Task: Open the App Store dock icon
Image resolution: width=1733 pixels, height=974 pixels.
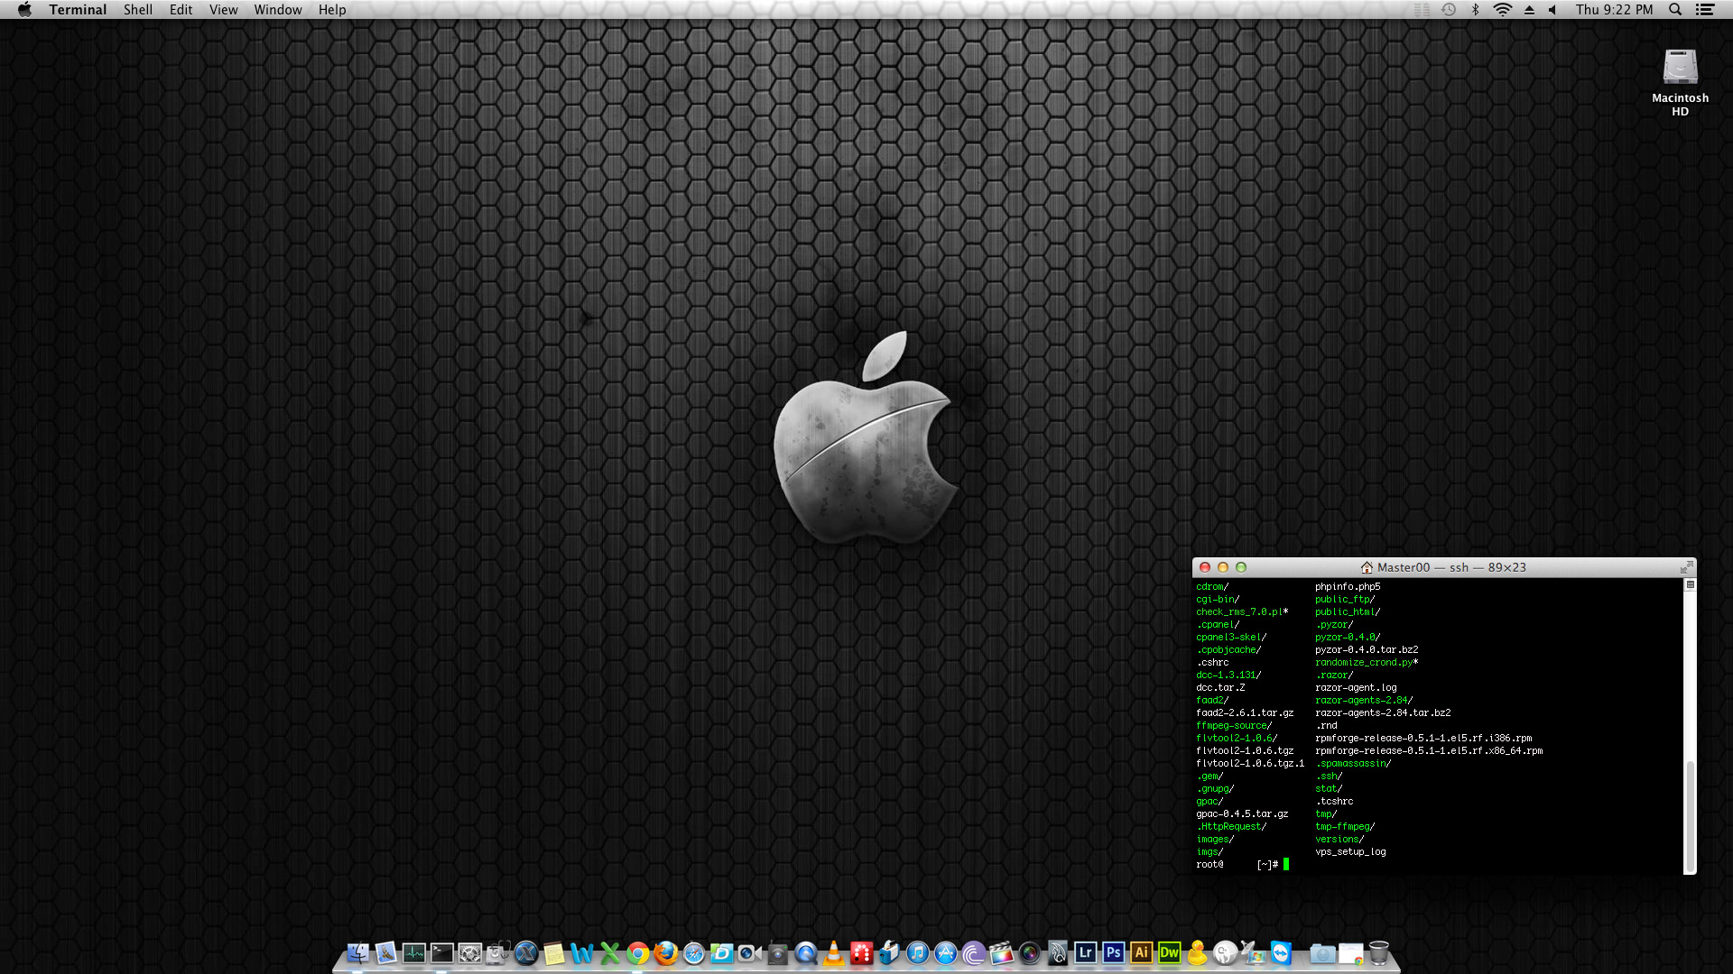Action: [x=946, y=953]
